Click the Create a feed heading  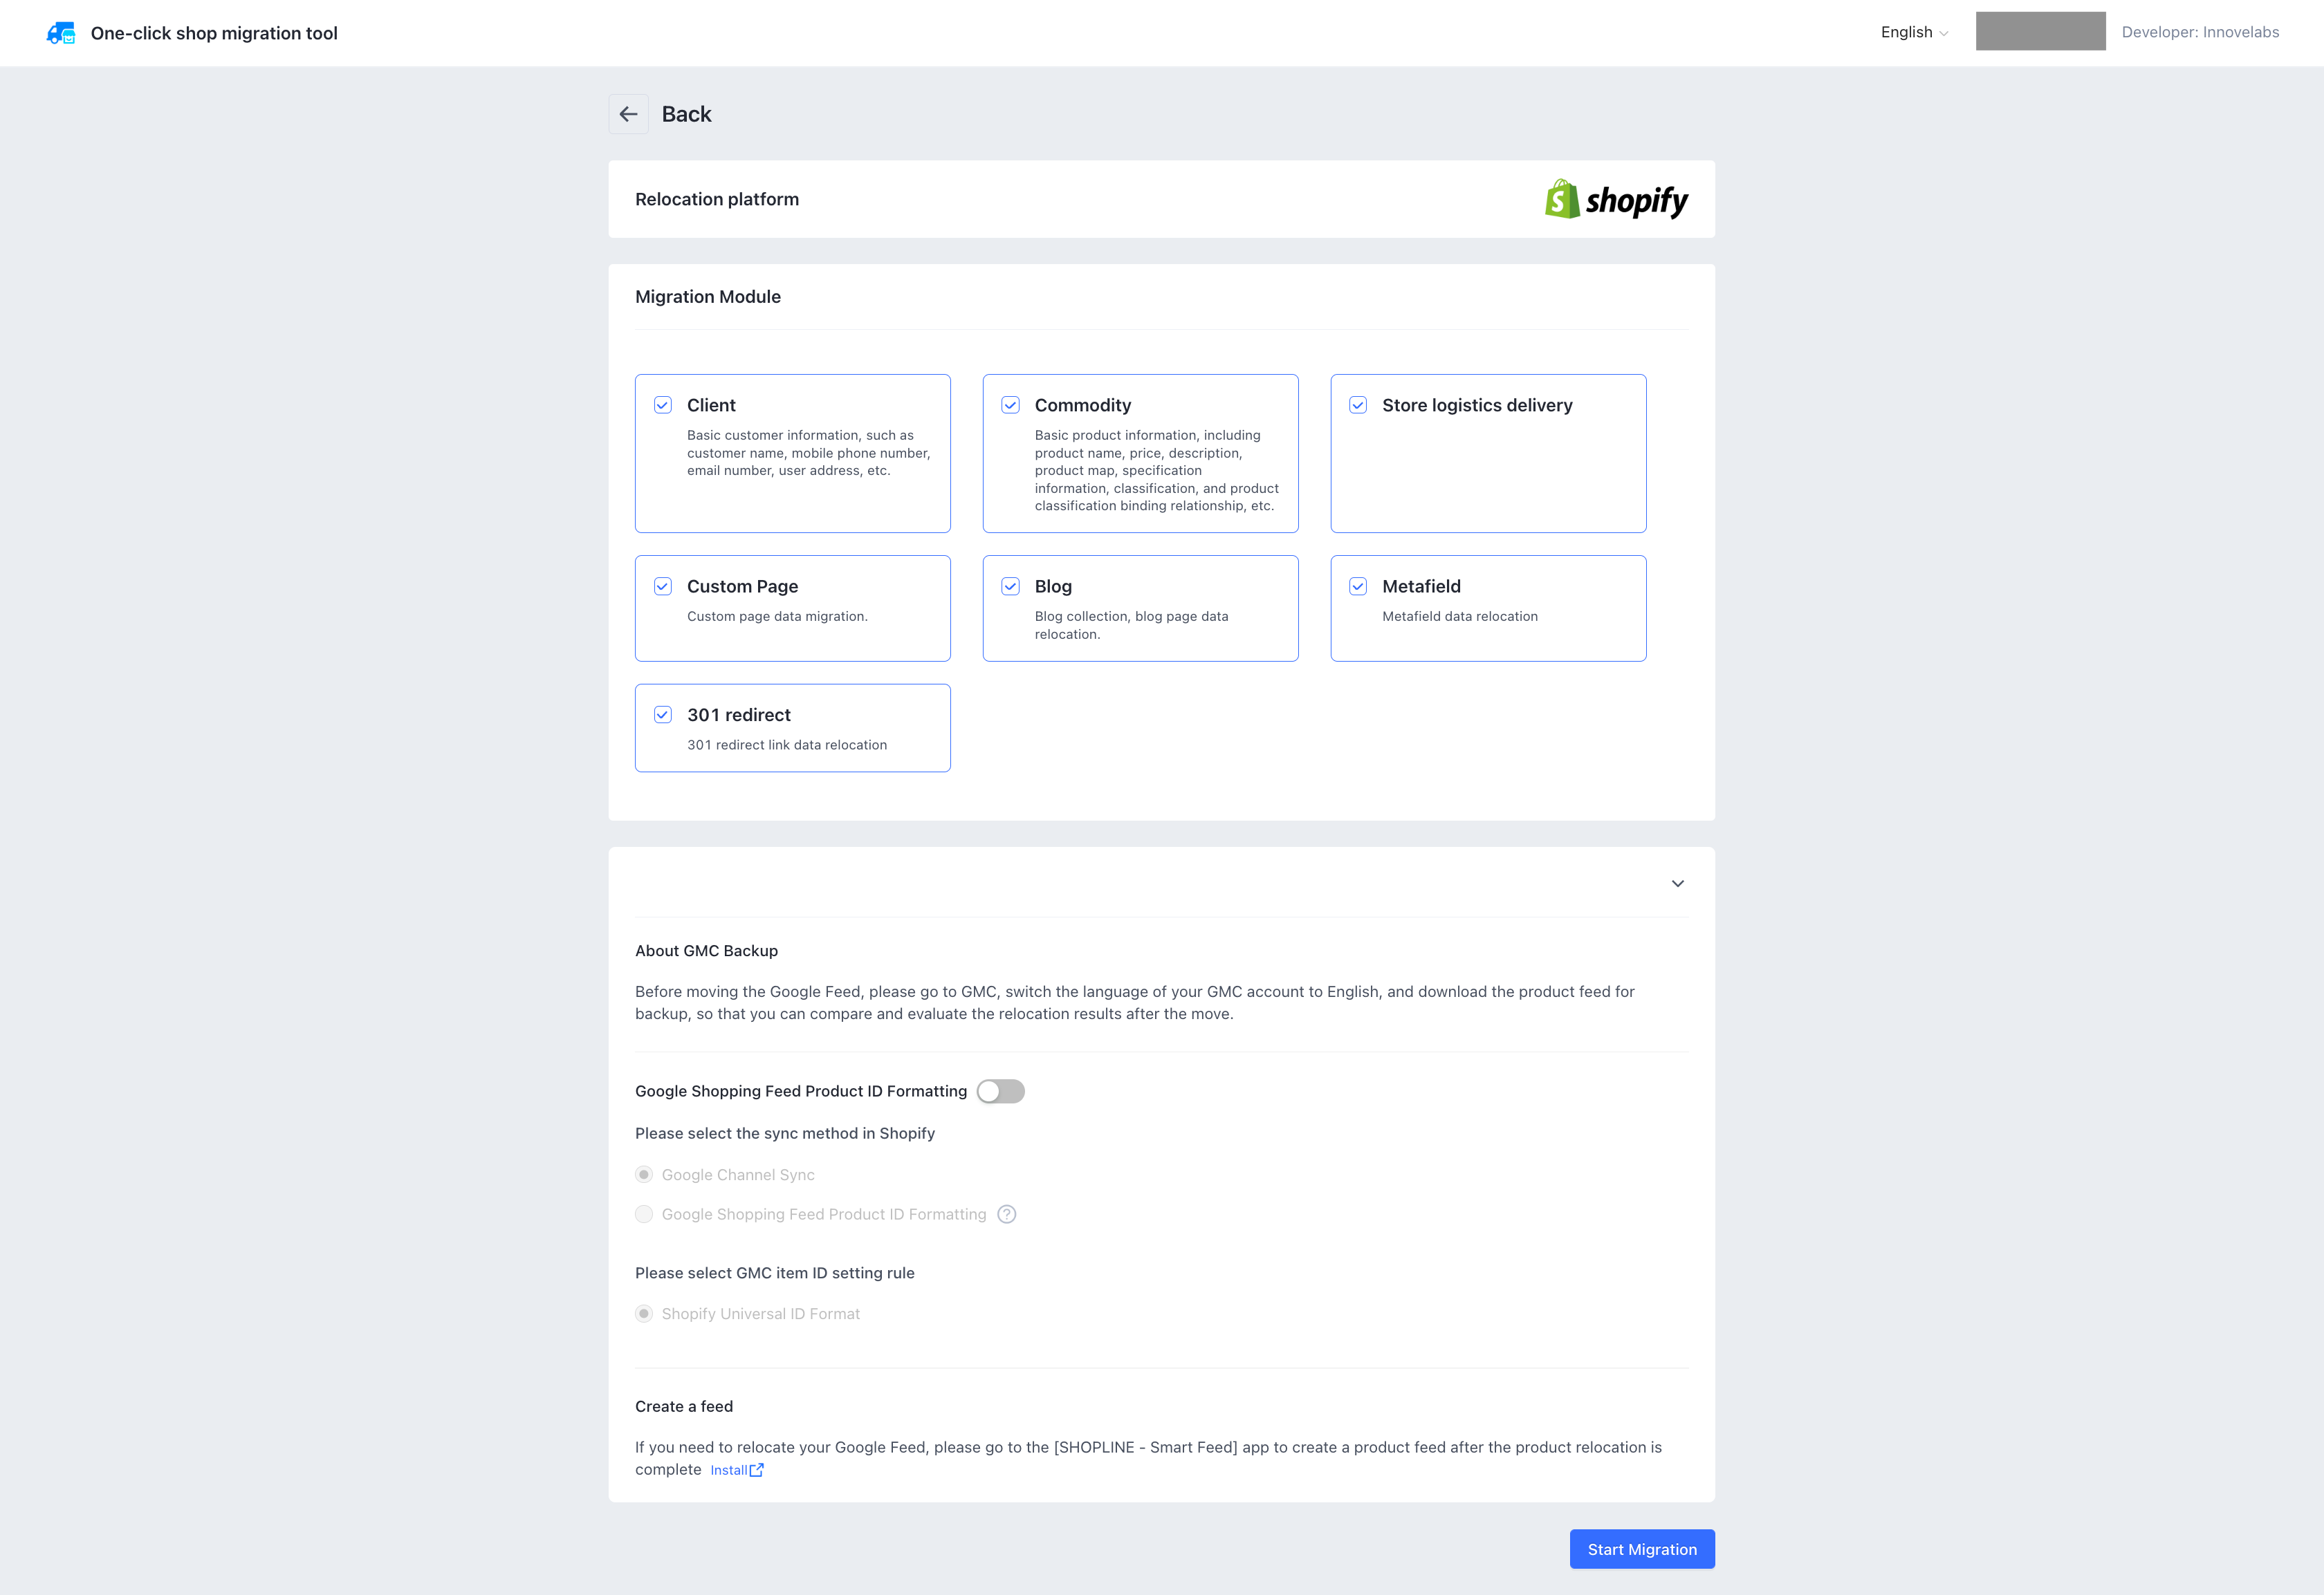coord(684,1406)
